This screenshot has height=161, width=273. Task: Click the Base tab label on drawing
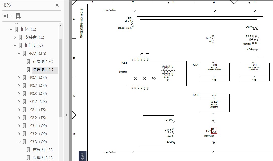(82, 156)
